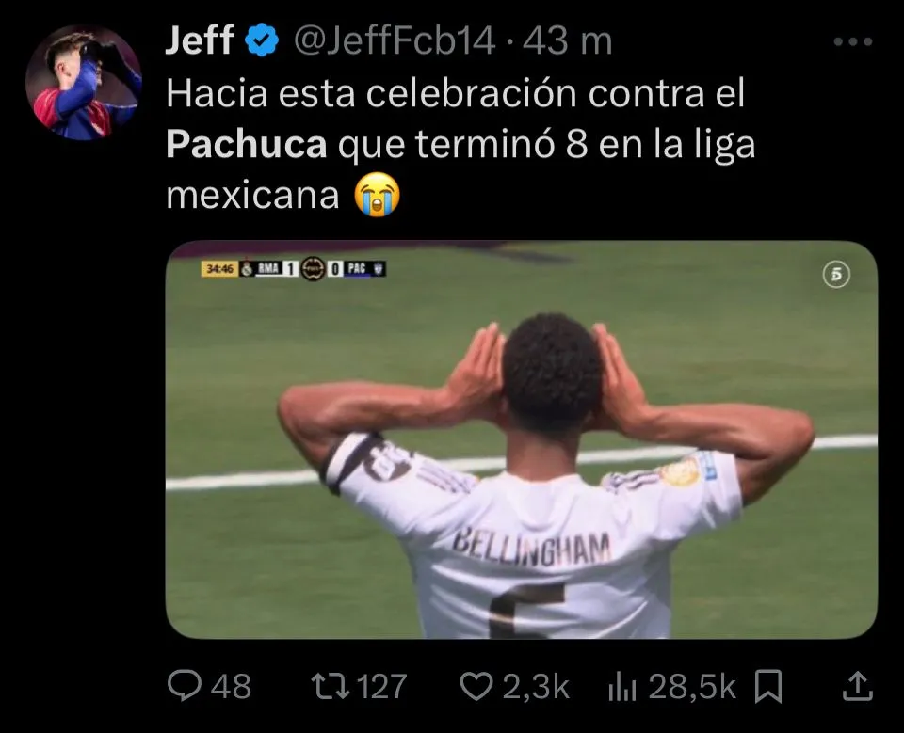View analytics bar chart icon
Viewport: 904px width, 733px height.
(622, 688)
